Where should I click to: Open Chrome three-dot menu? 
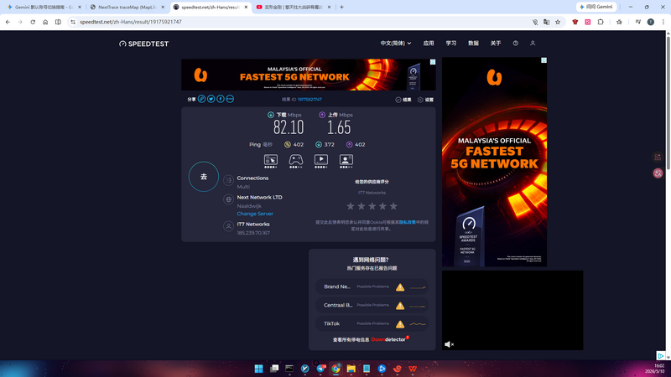tap(663, 22)
